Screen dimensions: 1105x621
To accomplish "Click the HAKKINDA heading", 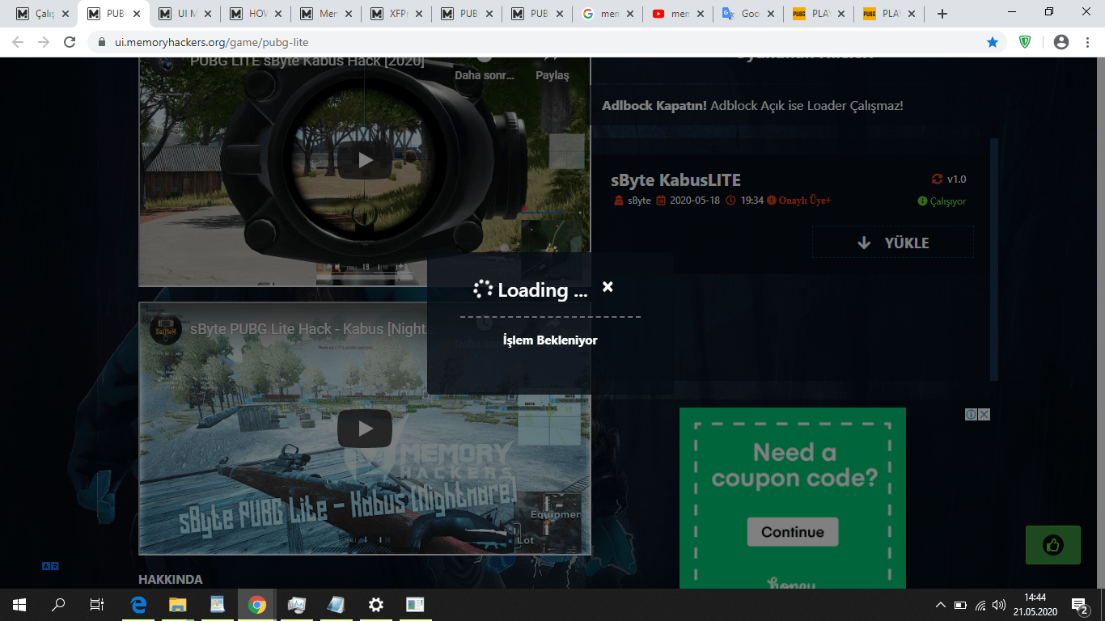I will coord(171,579).
